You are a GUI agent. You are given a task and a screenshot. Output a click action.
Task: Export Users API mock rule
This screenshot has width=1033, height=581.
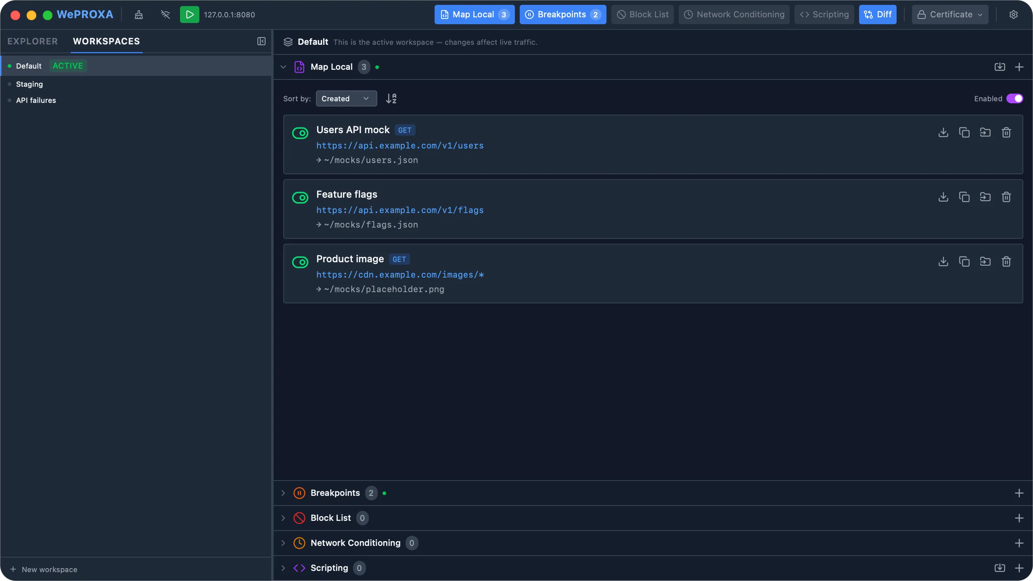(x=943, y=132)
